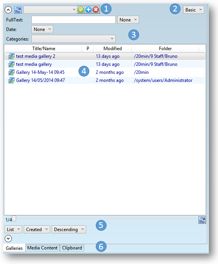Viewport: 218px width, 264px height.
Task: Switch to the Clipboard tab
Action: (x=72, y=248)
